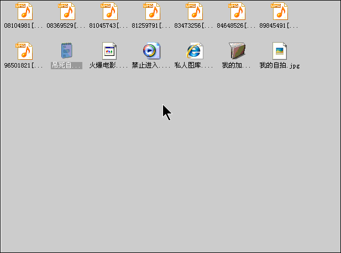Screen dimensions: 341x253
Task: Click the label 禁止进入....
Action: click(x=151, y=65)
